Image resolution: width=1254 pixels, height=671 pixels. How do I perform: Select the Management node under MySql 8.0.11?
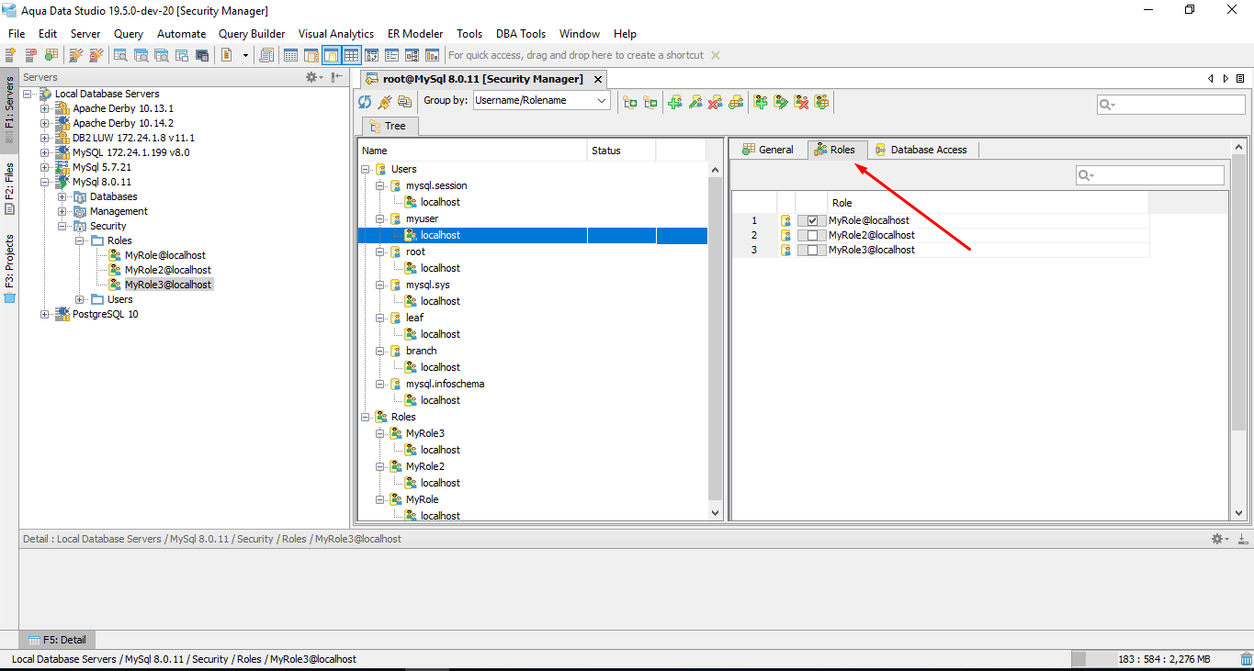[x=119, y=211]
